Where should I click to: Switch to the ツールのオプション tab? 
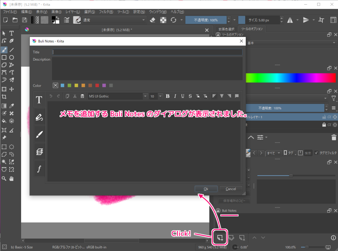coord(252,29)
